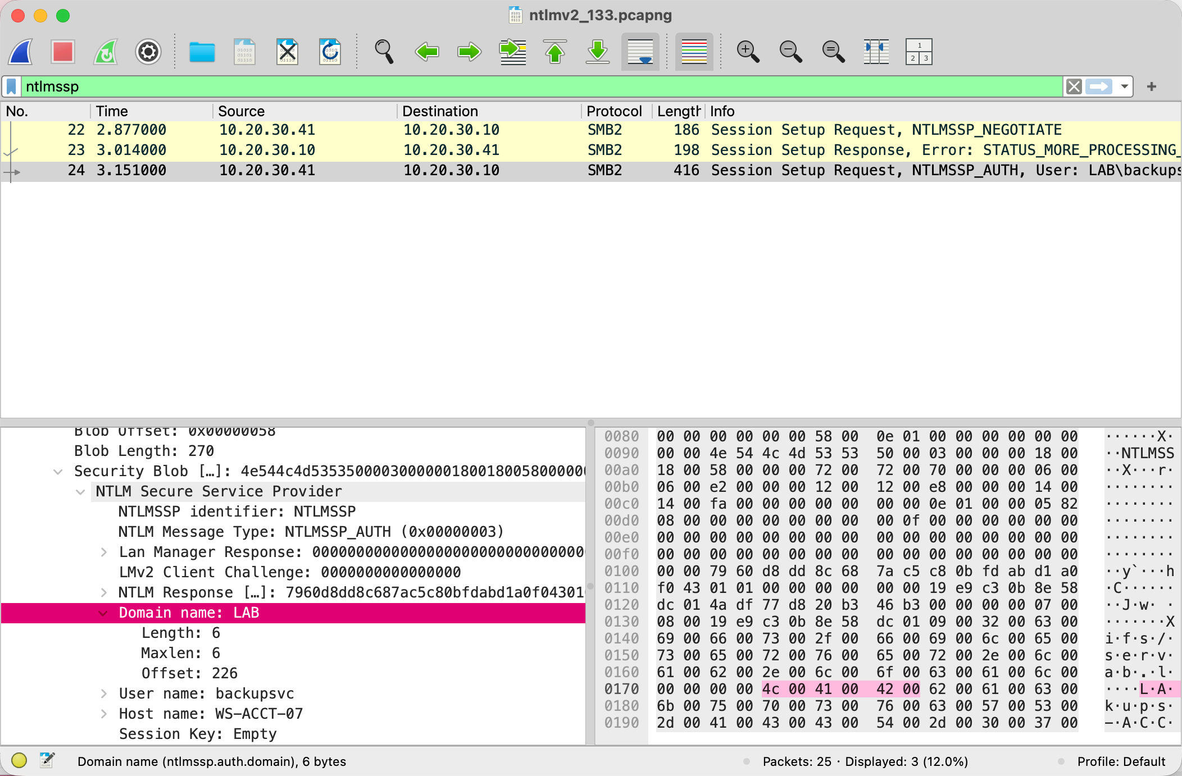Image resolution: width=1182 pixels, height=776 pixels.
Task: Jump to the first packet
Action: coord(555,52)
